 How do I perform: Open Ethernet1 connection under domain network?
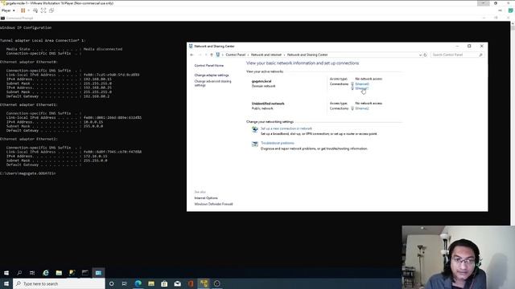pyautogui.click(x=362, y=88)
